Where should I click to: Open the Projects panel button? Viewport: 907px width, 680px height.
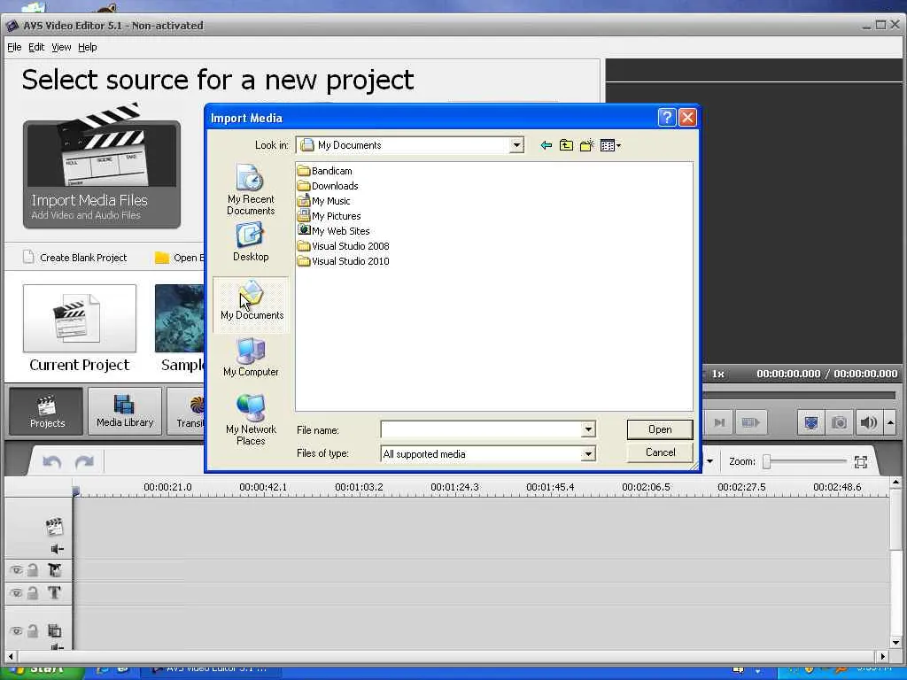point(46,411)
